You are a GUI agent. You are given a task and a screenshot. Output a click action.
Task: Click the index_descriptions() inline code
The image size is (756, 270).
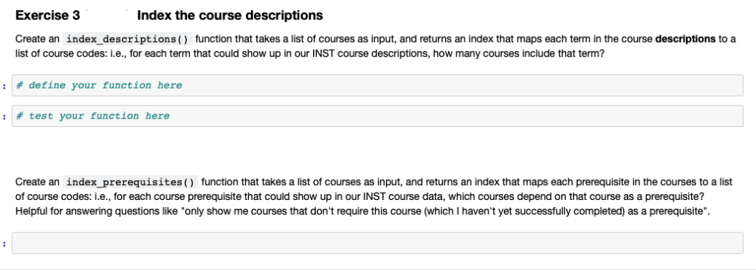point(128,39)
